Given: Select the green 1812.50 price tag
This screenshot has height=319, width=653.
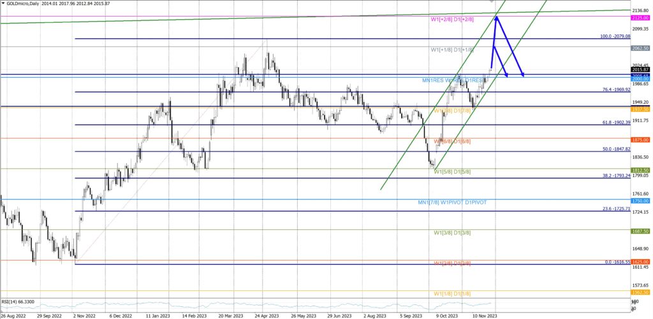Looking at the screenshot, I should (640, 170).
